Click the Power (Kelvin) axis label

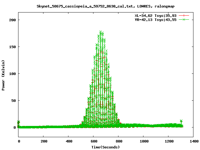pos(3,75)
